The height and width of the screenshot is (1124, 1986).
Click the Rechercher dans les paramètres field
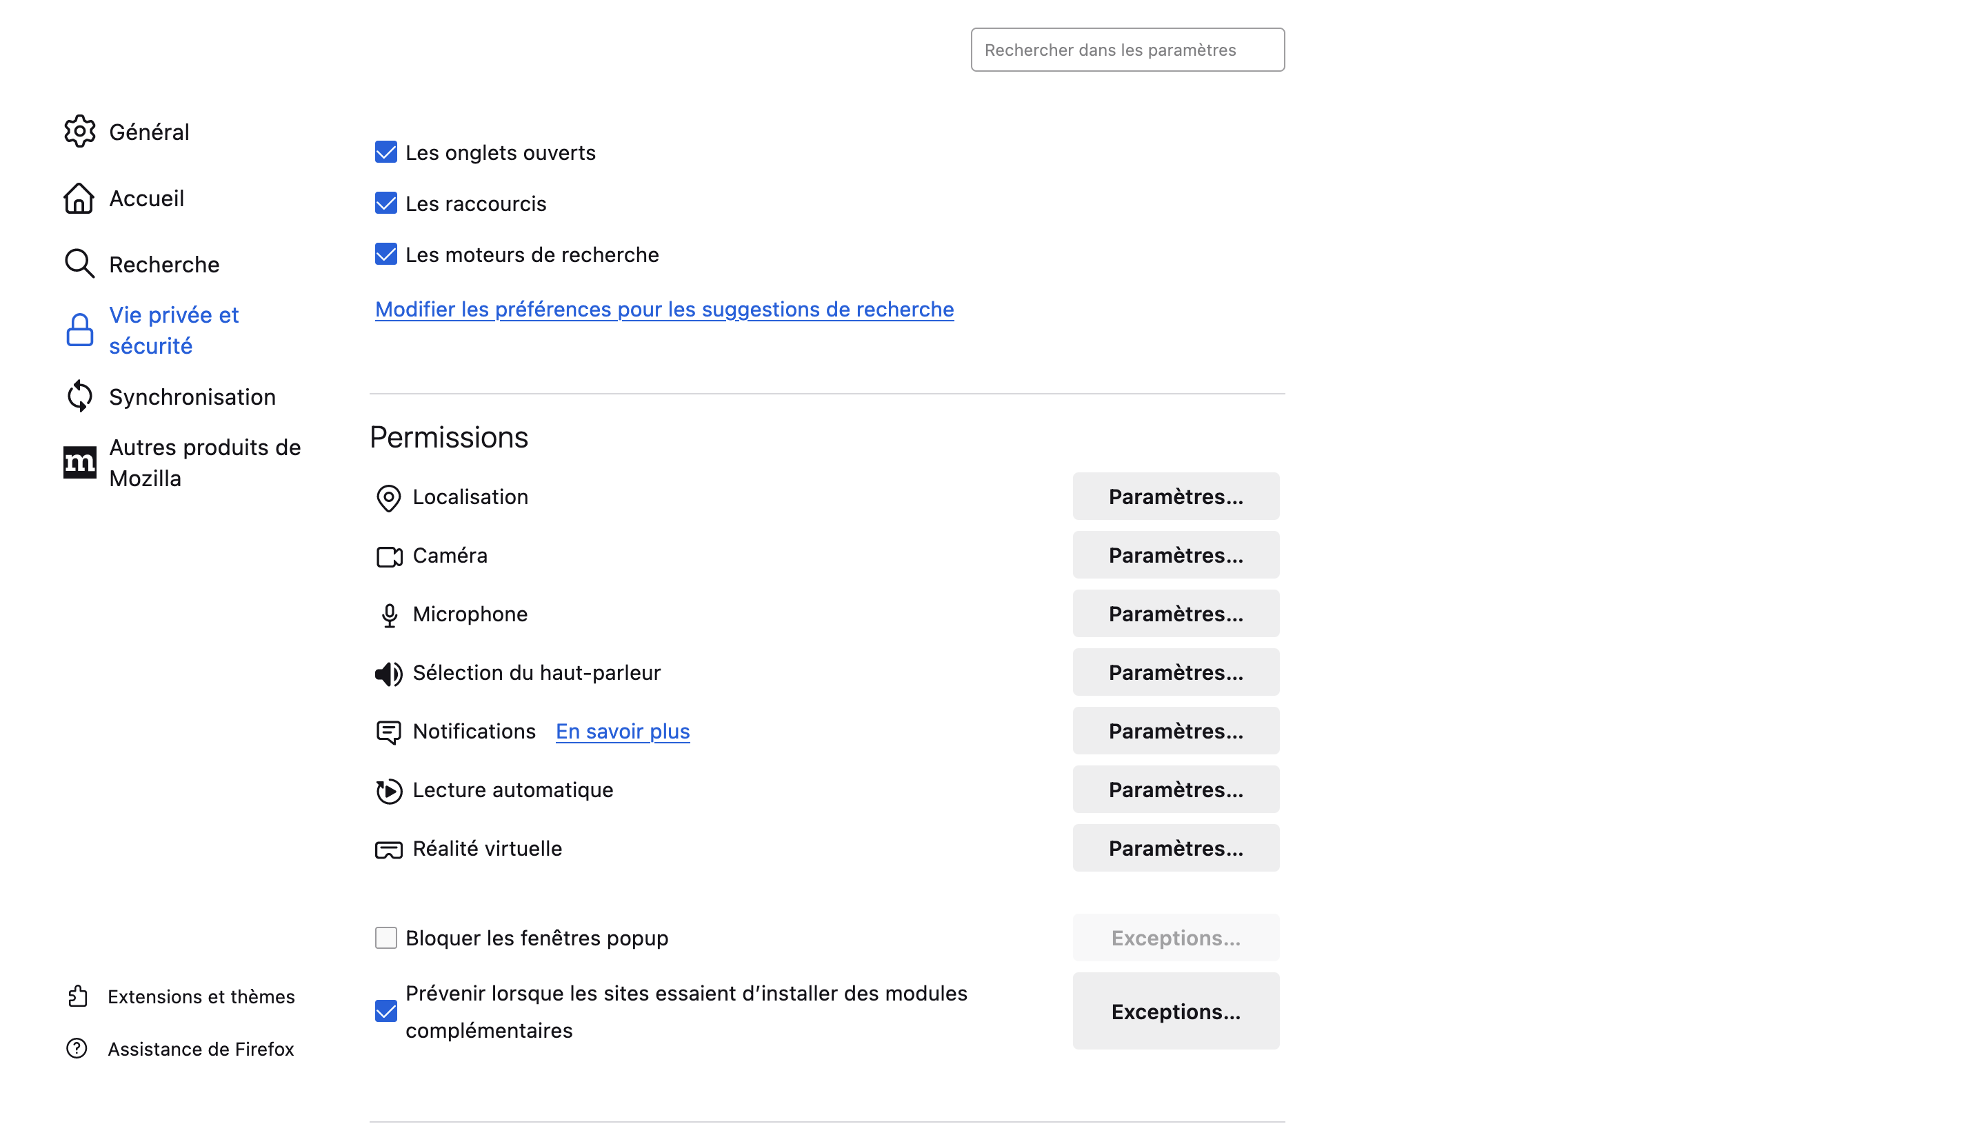click(x=1126, y=50)
